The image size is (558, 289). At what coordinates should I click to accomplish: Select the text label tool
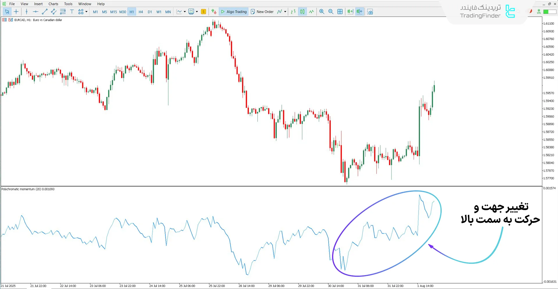[x=72, y=12]
